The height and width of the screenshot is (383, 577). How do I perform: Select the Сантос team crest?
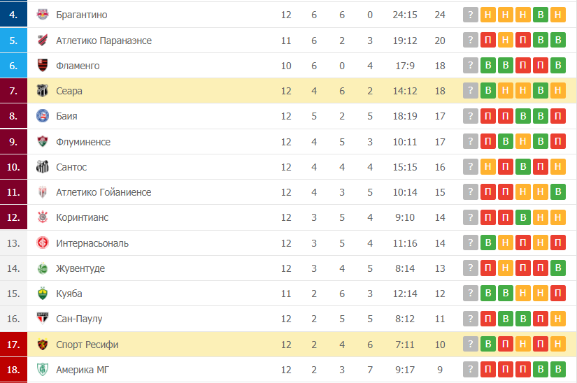[x=43, y=167]
